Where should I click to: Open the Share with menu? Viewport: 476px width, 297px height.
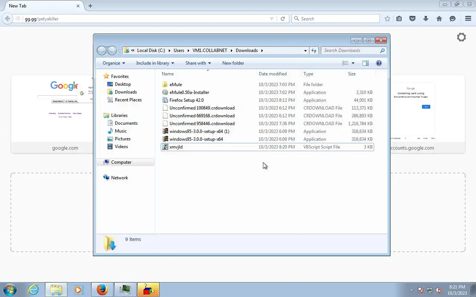[x=198, y=63]
